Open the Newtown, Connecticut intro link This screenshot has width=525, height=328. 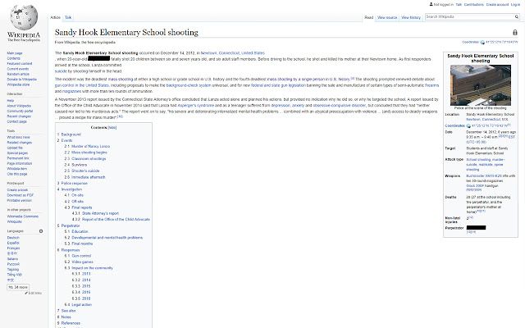[220, 53]
